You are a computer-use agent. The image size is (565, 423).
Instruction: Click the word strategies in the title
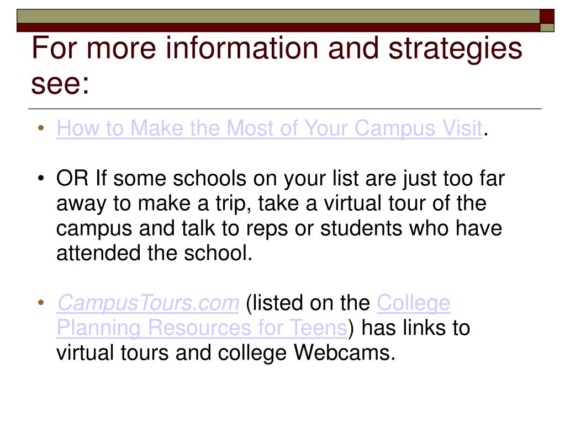tap(456, 49)
